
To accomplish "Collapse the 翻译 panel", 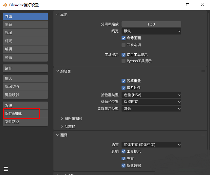I will click(x=57, y=135).
